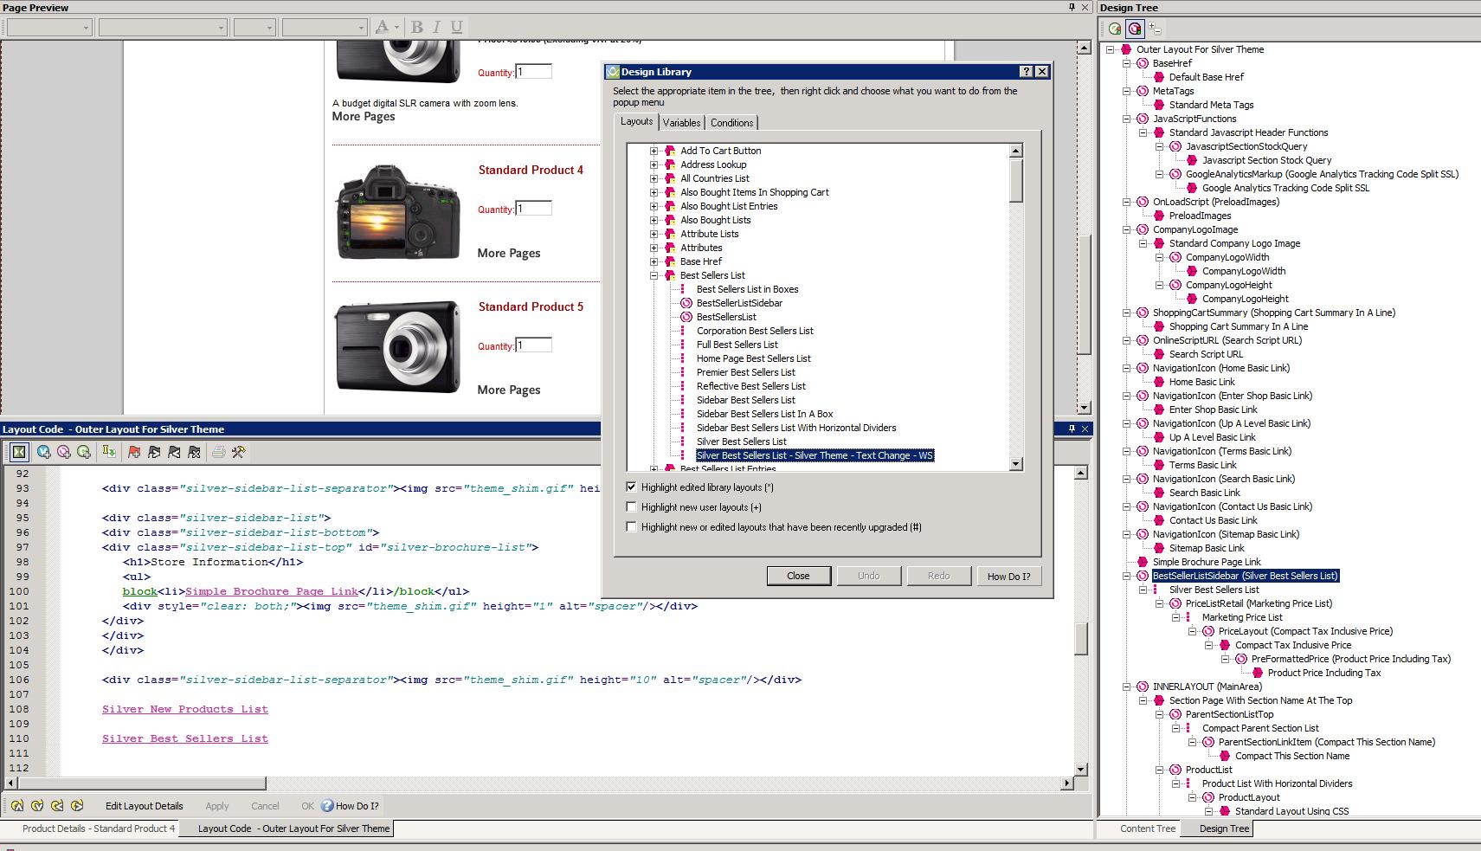Switch to the Variables tab

(681, 123)
